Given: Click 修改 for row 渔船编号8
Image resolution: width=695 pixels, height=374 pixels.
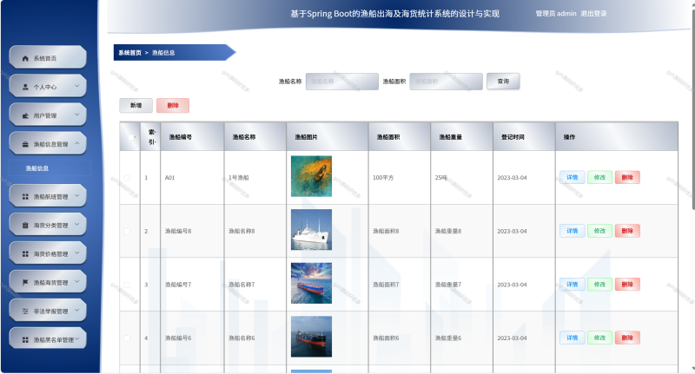Looking at the screenshot, I should [599, 231].
